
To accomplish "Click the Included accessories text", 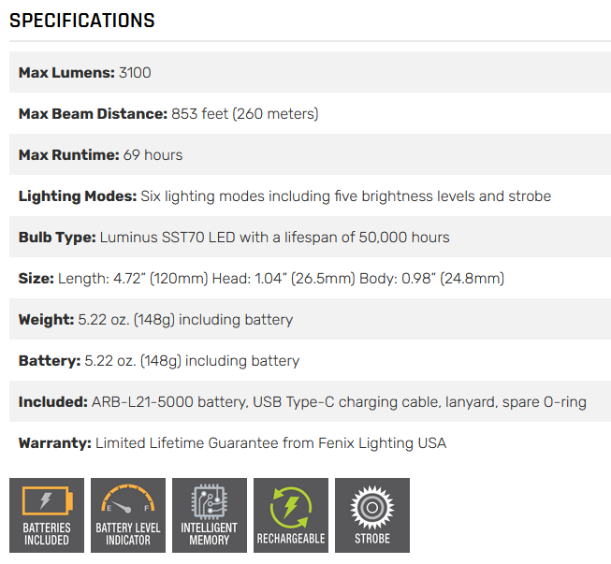I will [339, 401].
